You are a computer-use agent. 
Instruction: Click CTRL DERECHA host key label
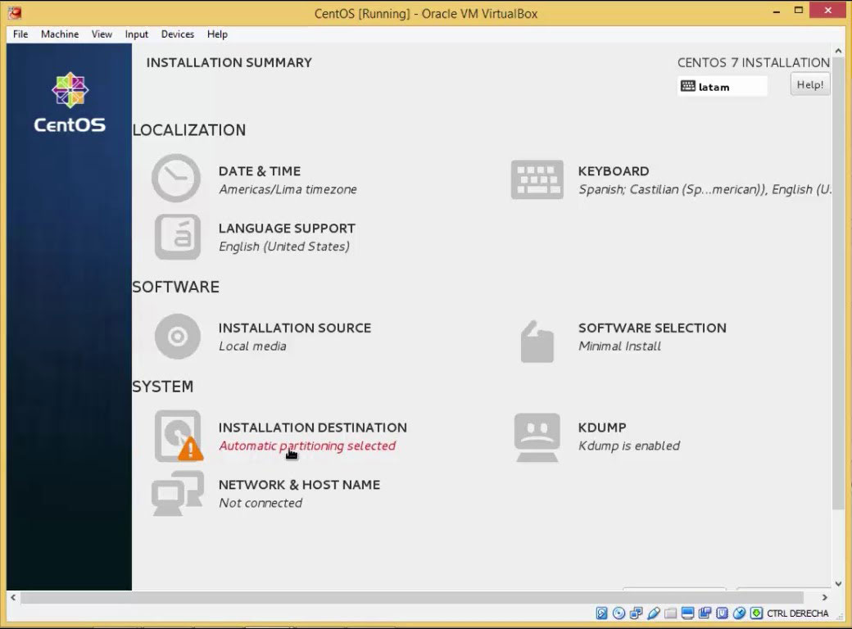(798, 613)
